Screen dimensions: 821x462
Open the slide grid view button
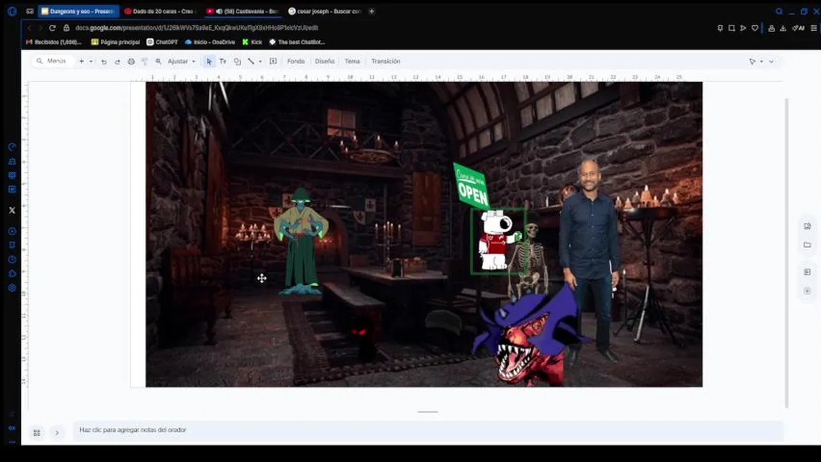pos(37,433)
